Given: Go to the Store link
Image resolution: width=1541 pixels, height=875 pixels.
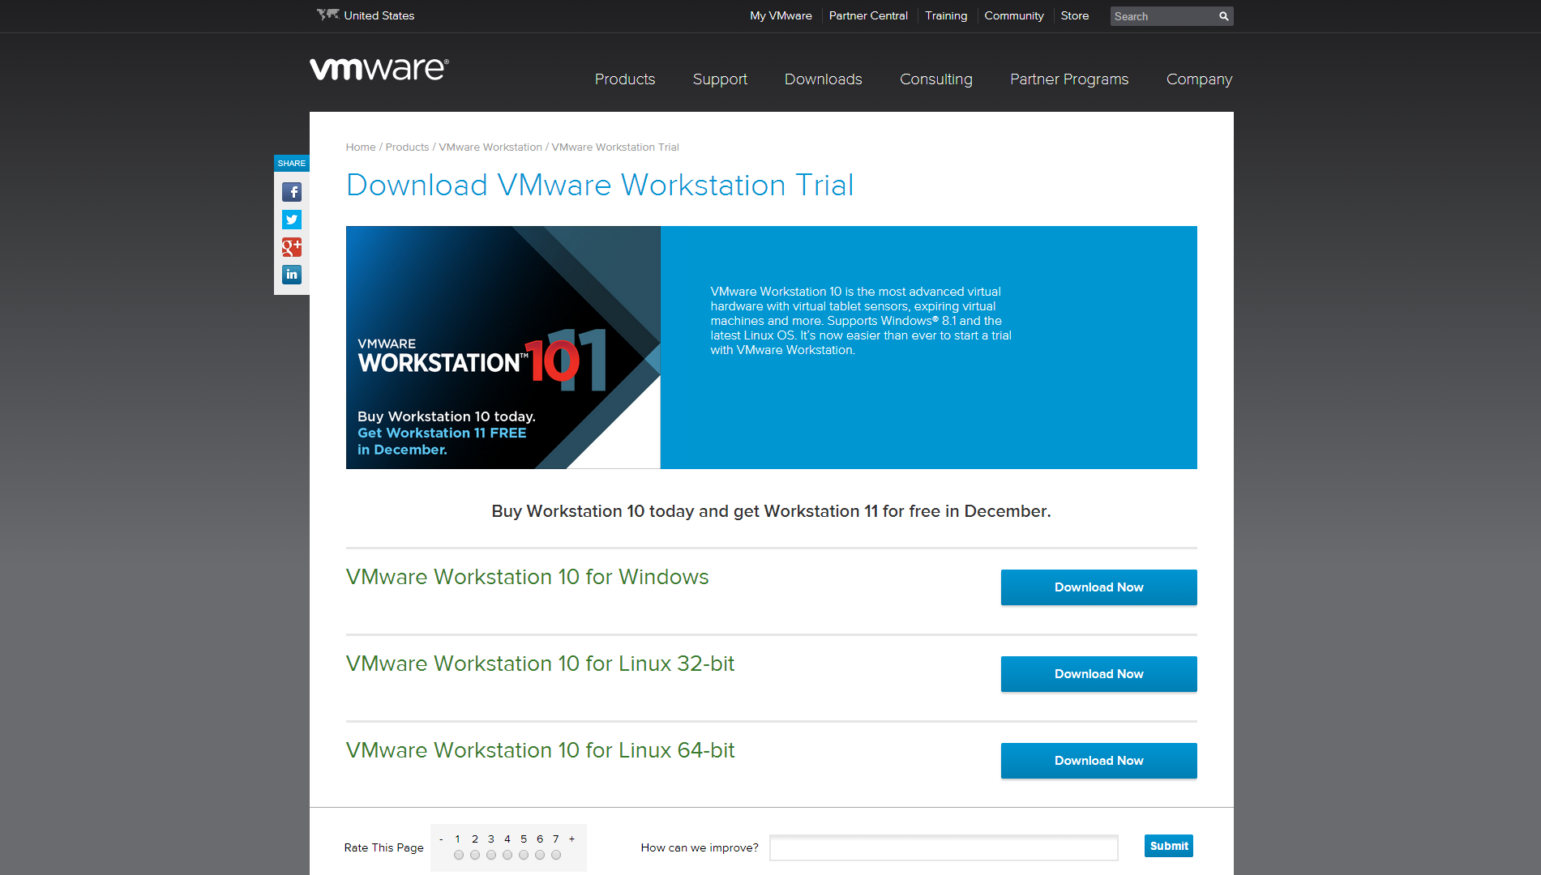Looking at the screenshot, I should [x=1075, y=15].
